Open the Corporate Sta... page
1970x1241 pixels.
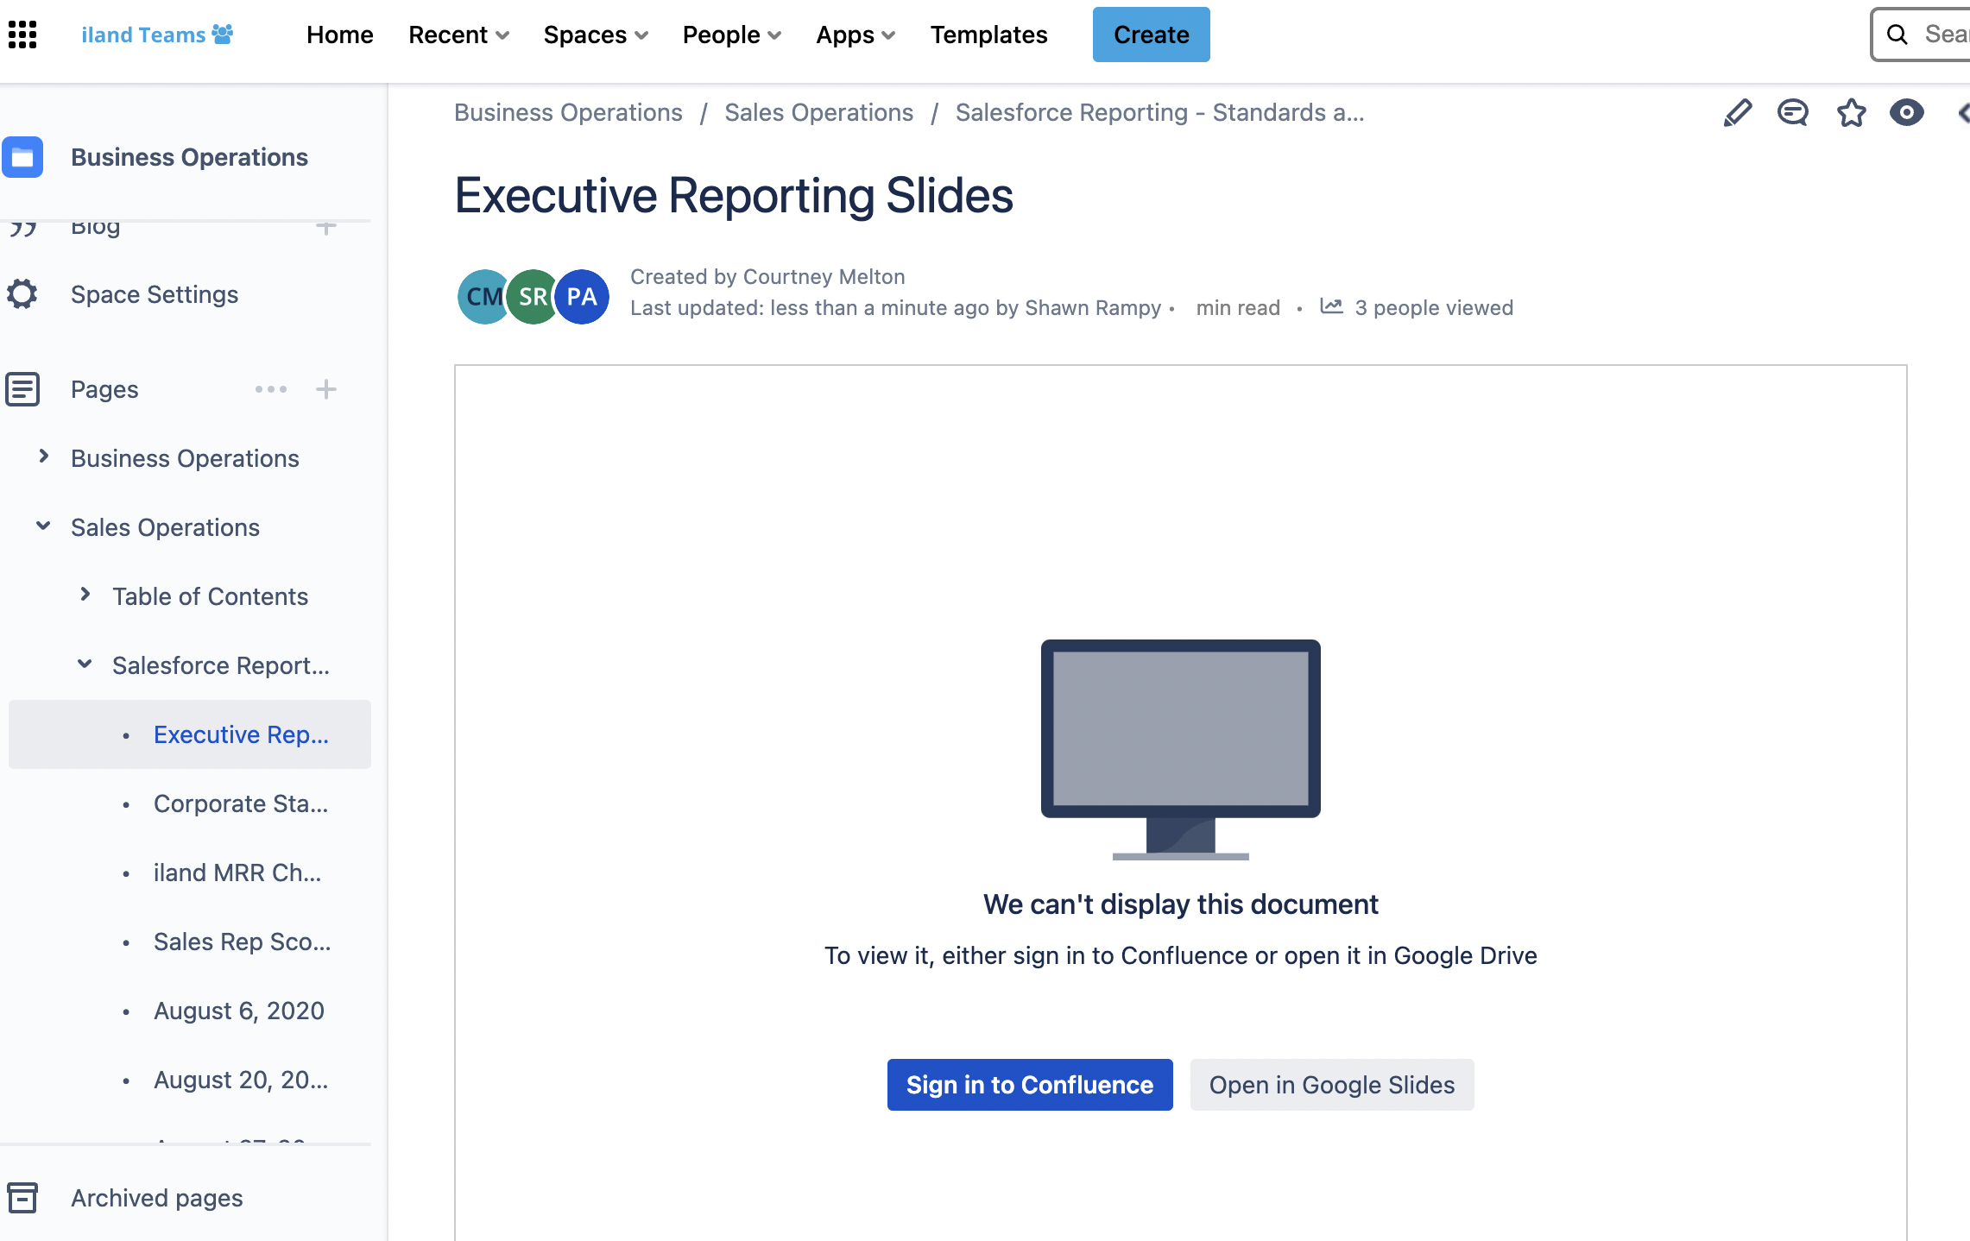[x=241, y=803]
